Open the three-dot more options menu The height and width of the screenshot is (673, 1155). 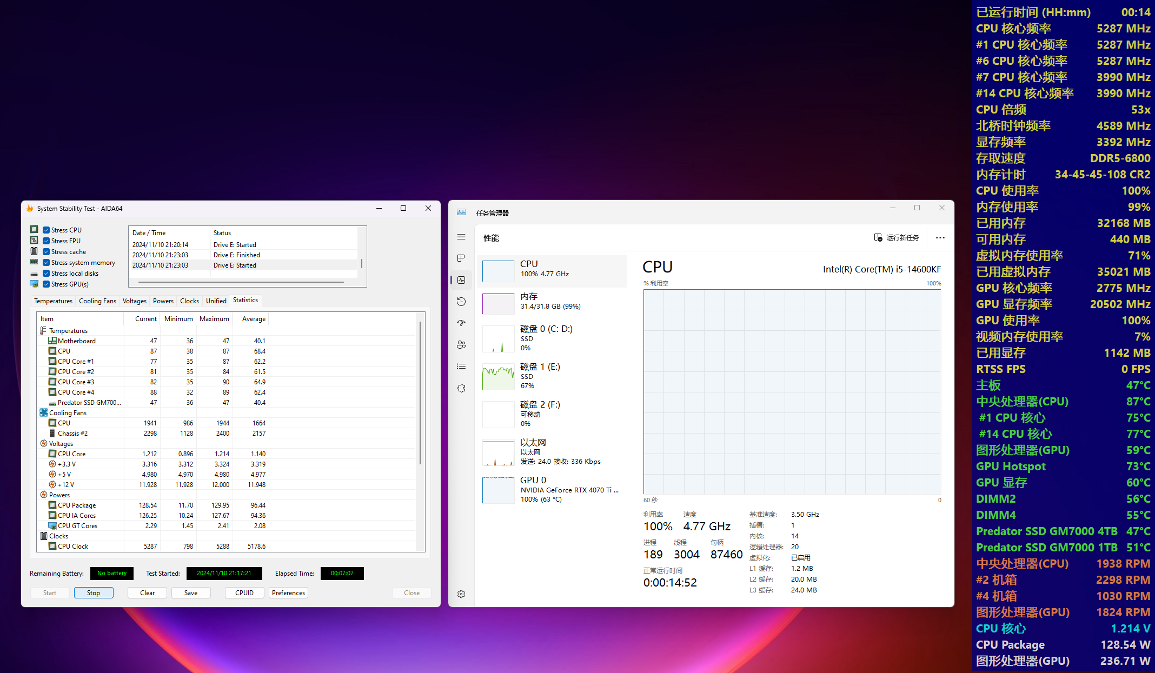point(940,238)
